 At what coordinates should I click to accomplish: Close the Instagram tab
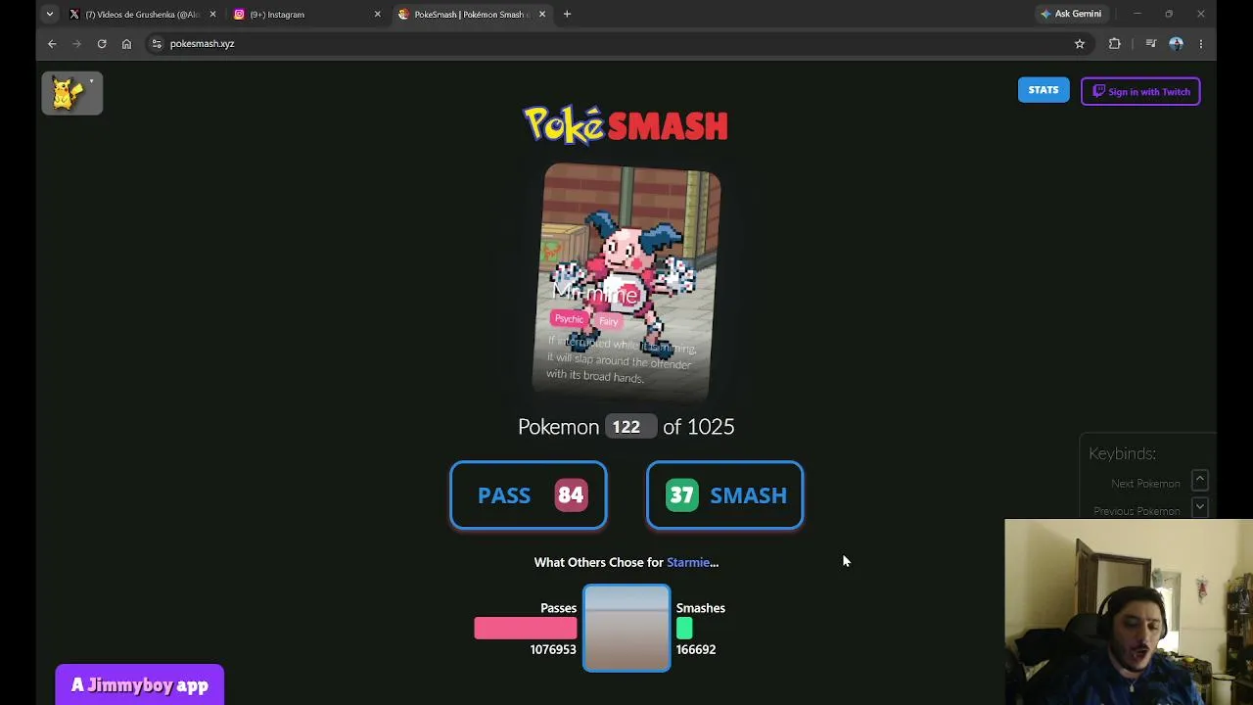coord(377,15)
